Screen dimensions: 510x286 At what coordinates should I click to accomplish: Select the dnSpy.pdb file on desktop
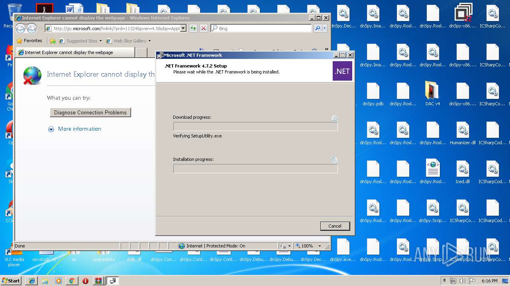pyautogui.click(x=373, y=94)
